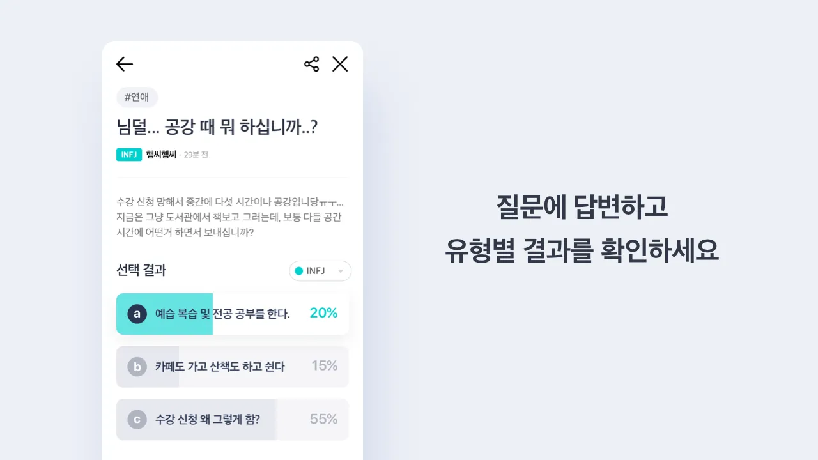The height and width of the screenshot is (460, 818).
Task: Click the 20% result label
Action: click(x=323, y=313)
